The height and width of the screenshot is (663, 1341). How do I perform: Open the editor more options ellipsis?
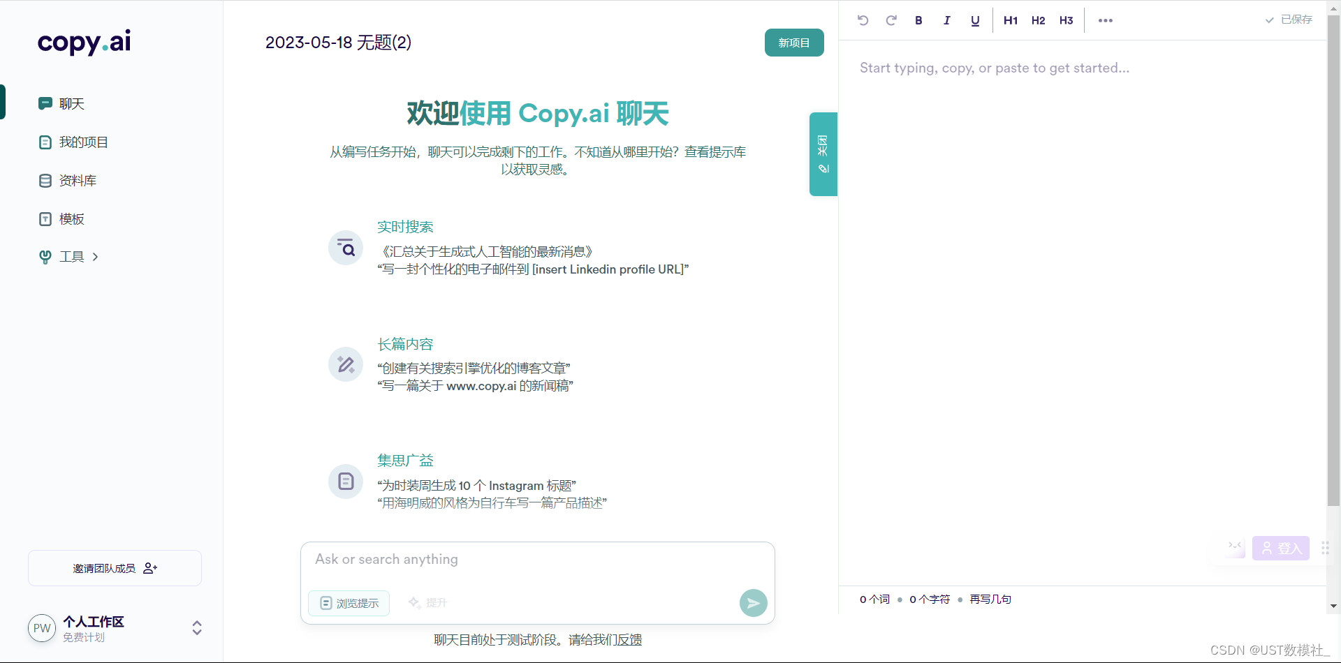click(x=1105, y=20)
